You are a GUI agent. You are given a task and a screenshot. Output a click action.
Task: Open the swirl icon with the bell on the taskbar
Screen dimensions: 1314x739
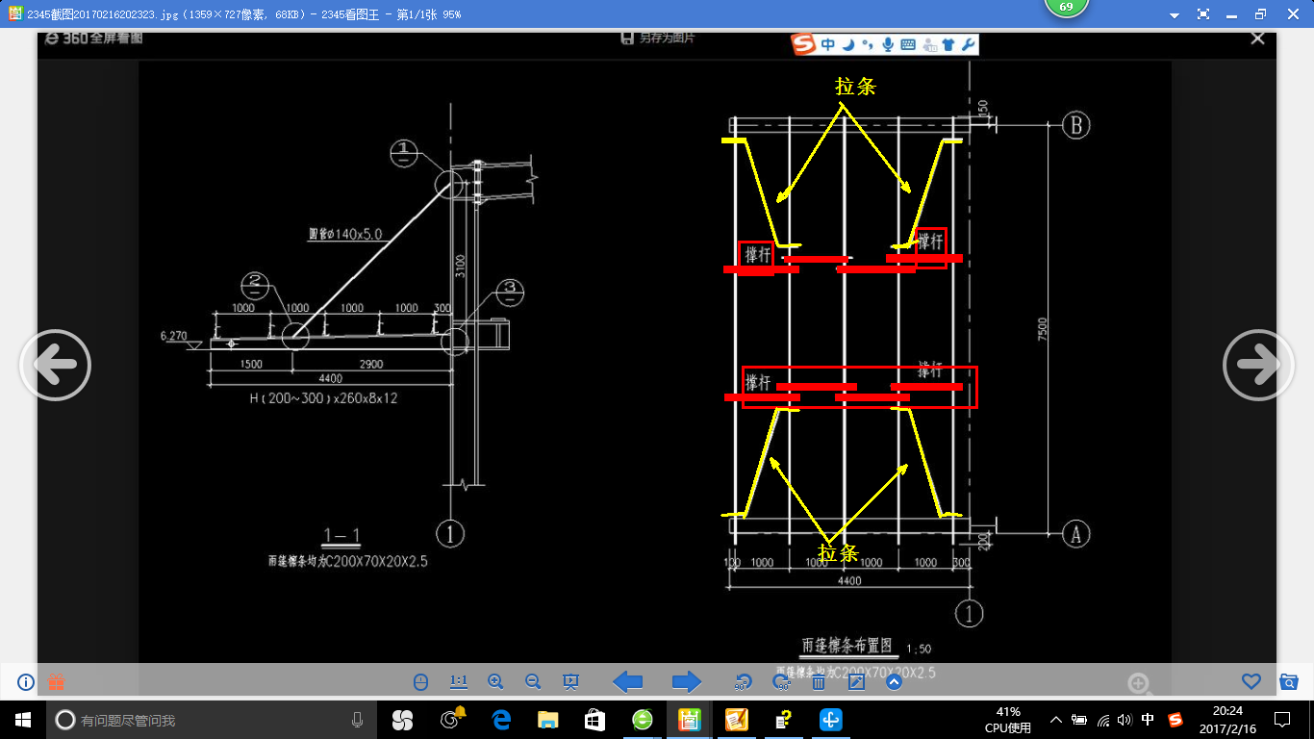(452, 719)
